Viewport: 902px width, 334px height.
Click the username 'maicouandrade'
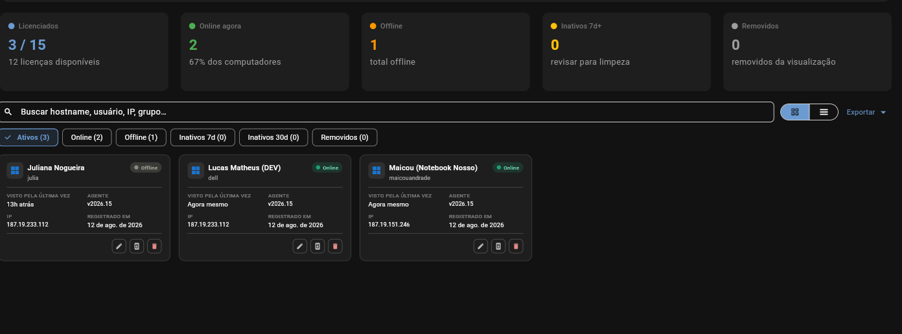point(410,178)
